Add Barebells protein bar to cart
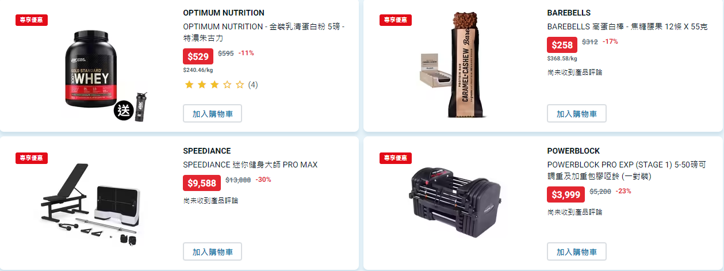The height and width of the screenshot is (271, 724). pos(576,113)
